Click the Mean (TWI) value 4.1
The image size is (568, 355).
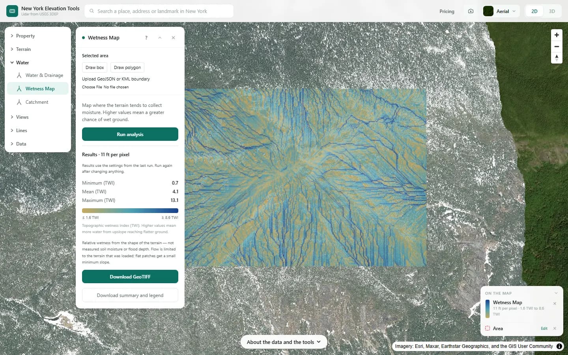point(175,192)
